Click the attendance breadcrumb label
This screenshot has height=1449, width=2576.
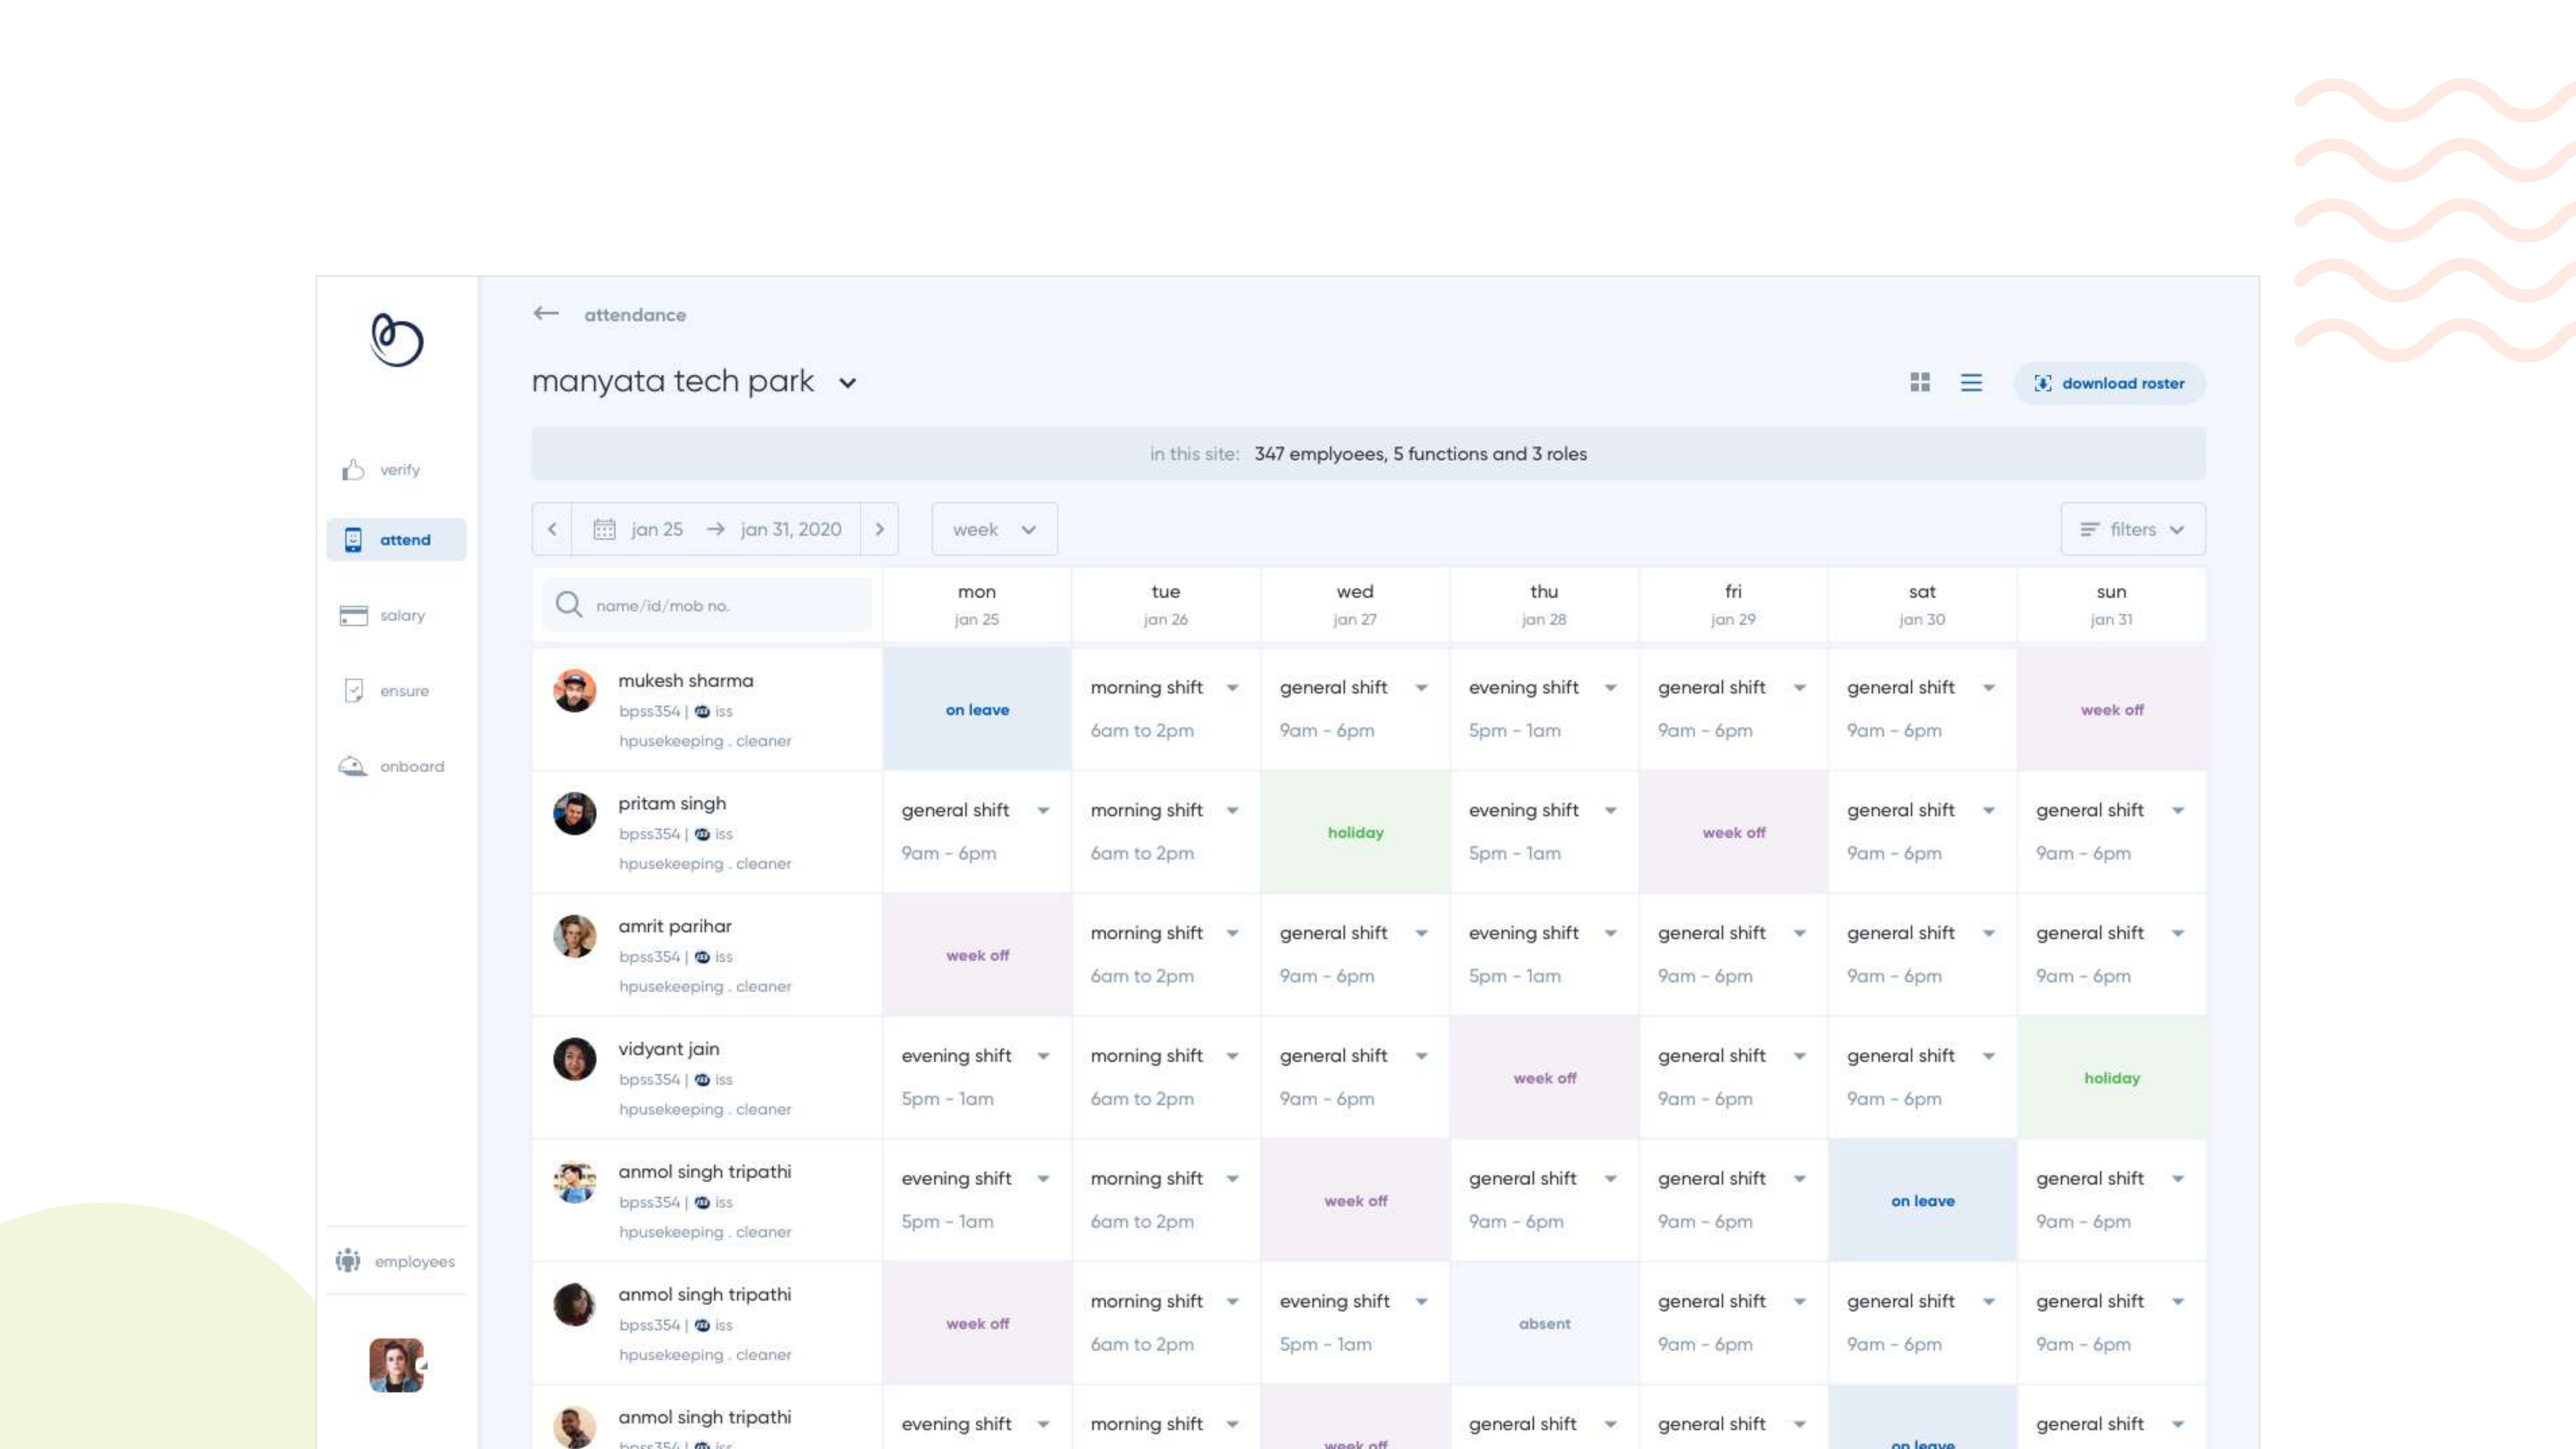(x=635, y=315)
